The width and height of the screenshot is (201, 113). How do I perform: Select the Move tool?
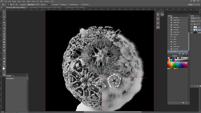coord(4,12)
